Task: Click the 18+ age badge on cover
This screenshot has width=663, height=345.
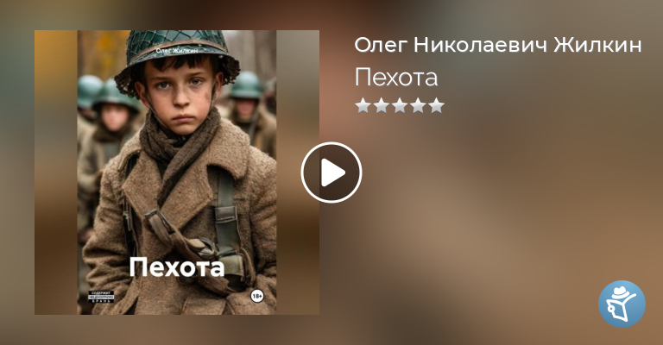Action: click(x=257, y=297)
